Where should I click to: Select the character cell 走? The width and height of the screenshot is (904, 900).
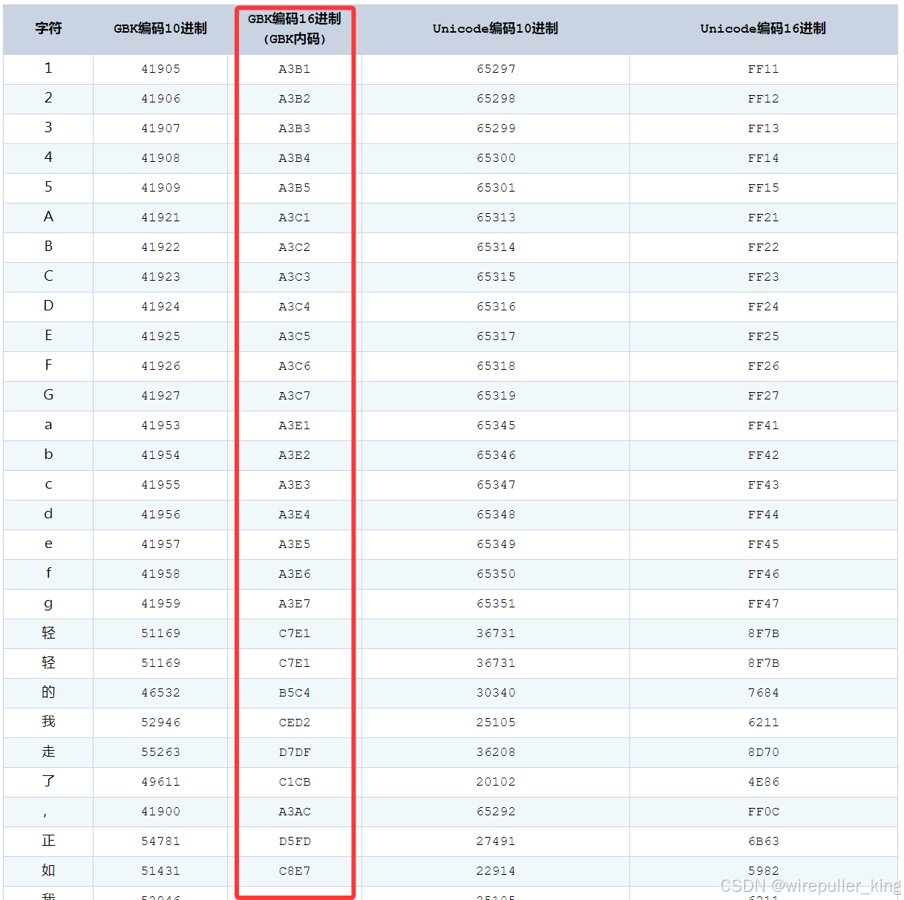tap(48, 752)
